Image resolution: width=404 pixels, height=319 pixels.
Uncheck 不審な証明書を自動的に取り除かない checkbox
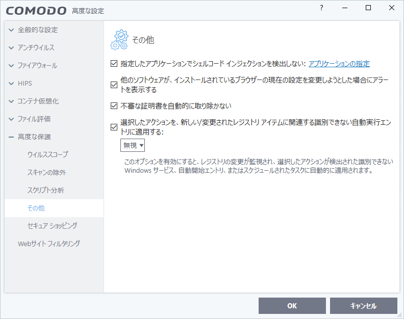pyautogui.click(x=114, y=106)
